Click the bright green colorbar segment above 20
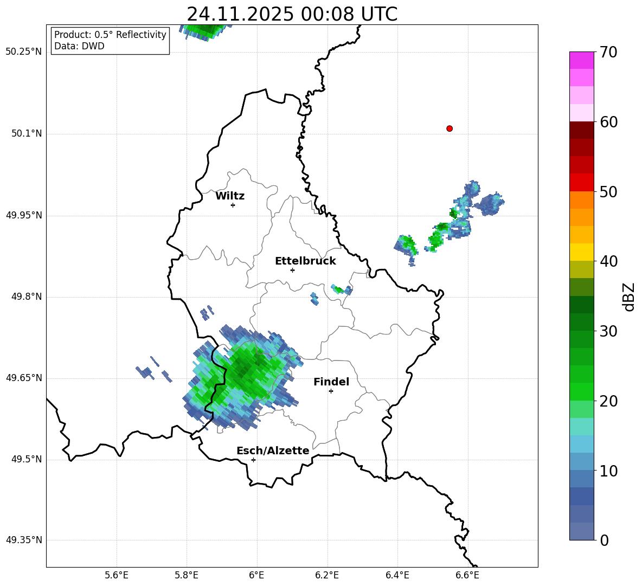642x586 pixels. pyautogui.click(x=581, y=391)
